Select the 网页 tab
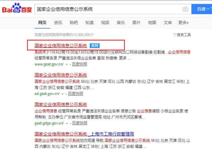The image size is (212, 150). [42, 23]
